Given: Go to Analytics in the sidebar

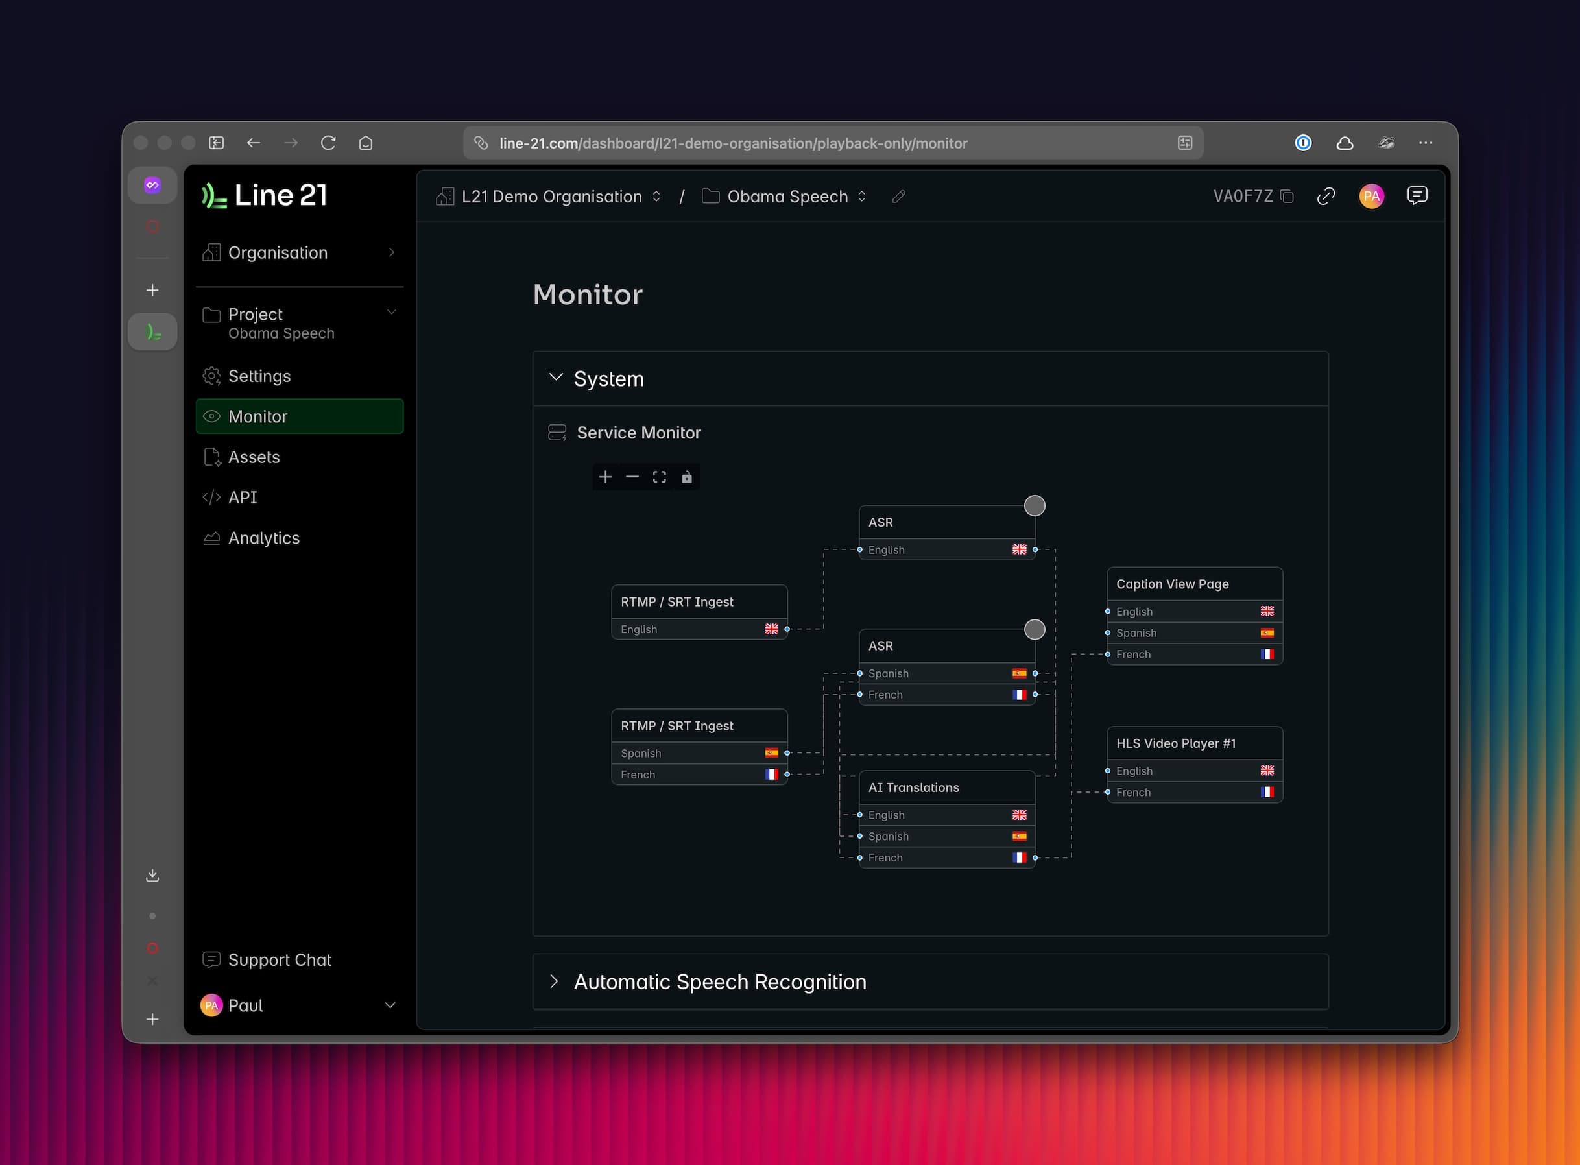Looking at the screenshot, I should click(x=264, y=538).
